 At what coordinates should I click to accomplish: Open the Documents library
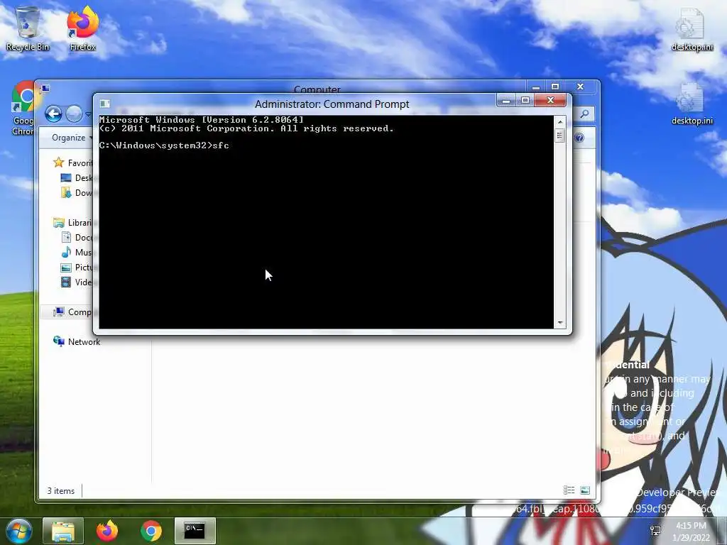tap(77, 238)
